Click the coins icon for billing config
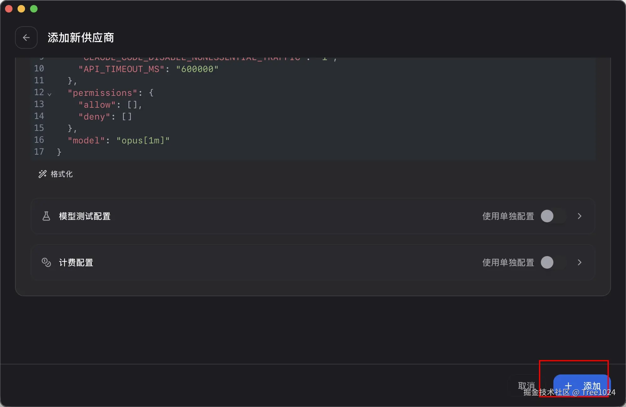Viewport: 626px width, 407px height. [46, 262]
